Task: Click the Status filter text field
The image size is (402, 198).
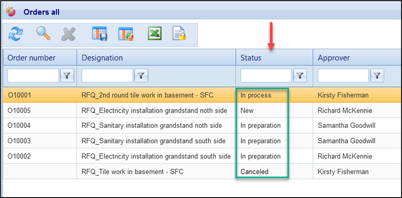Action: 266,76
